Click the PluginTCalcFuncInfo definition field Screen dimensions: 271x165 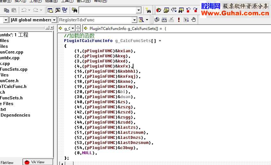[176, 29]
